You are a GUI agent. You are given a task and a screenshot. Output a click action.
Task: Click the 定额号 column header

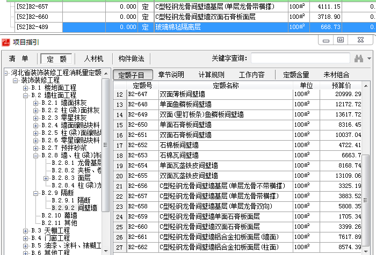click(142, 85)
